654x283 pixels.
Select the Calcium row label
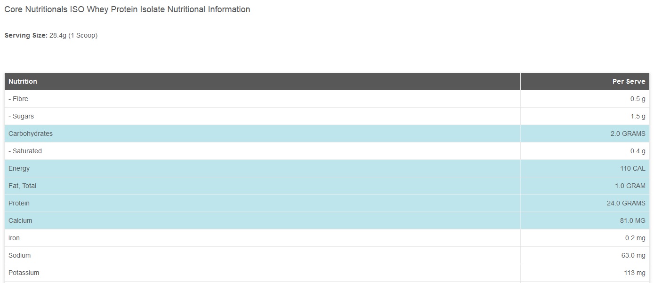(20, 220)
